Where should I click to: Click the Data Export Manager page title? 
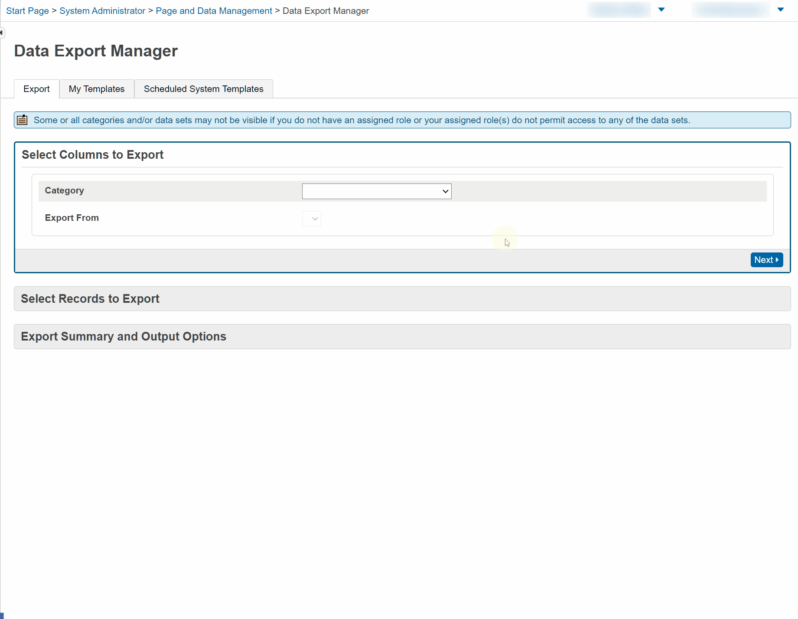pos(96,51)
